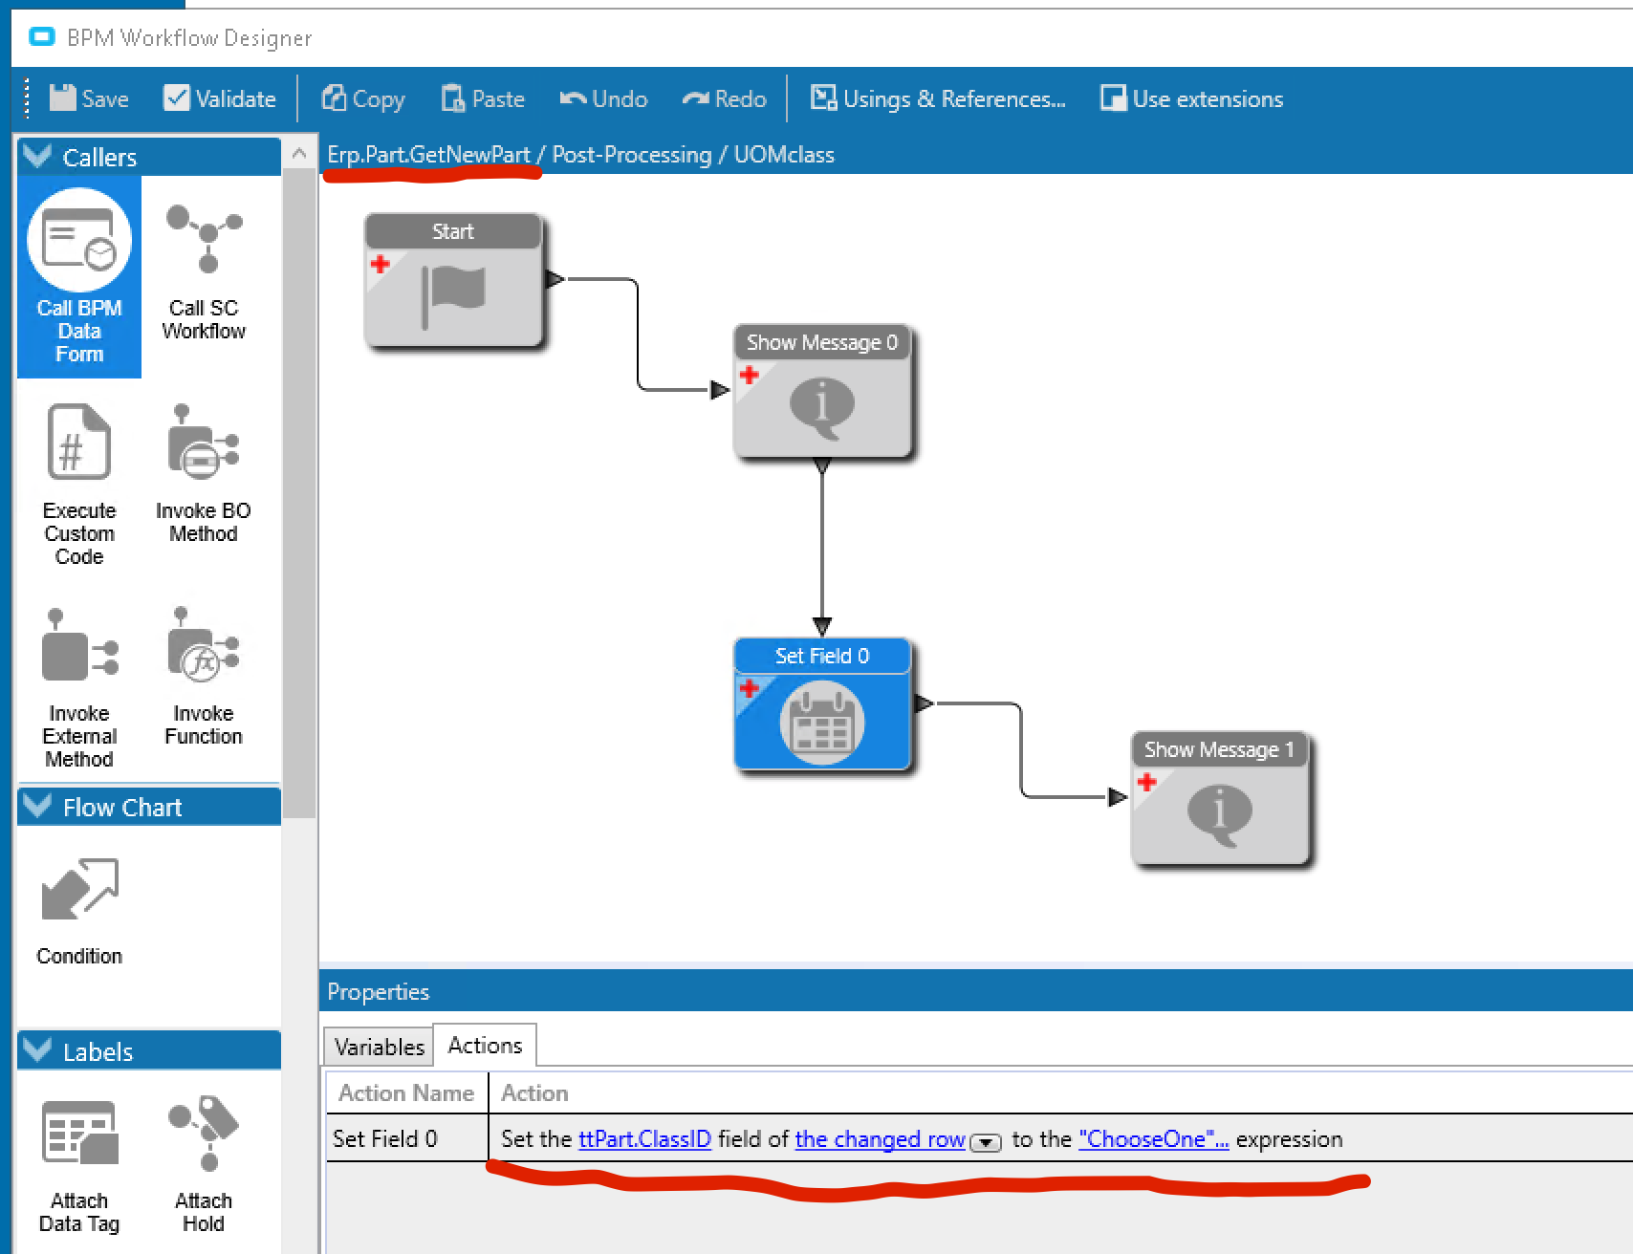Open the "ChooseOne" expression link
The width and height of the screenshot is (1633, 1254).
tap(1150, 1139)
